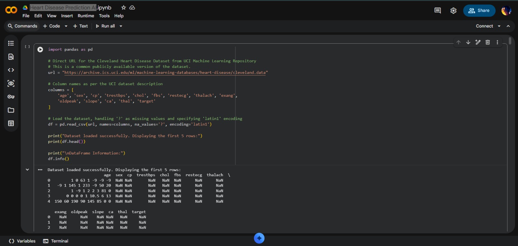
Task: Open the Tools menu
Action: [104, 16]
